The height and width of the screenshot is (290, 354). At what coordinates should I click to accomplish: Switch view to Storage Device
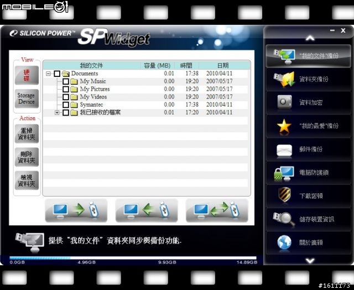tap(27, 99)
